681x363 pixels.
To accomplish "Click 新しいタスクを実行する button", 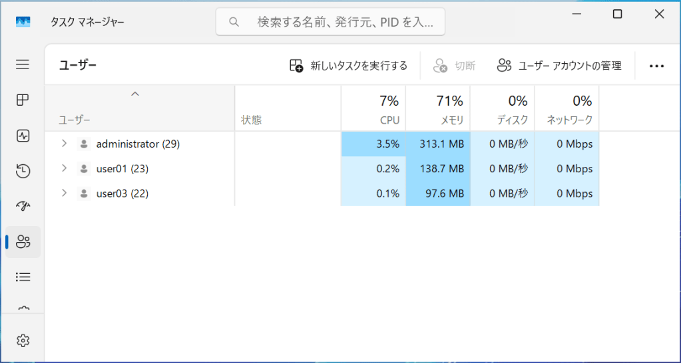I will pyautogui.click(x=348, y=65).
